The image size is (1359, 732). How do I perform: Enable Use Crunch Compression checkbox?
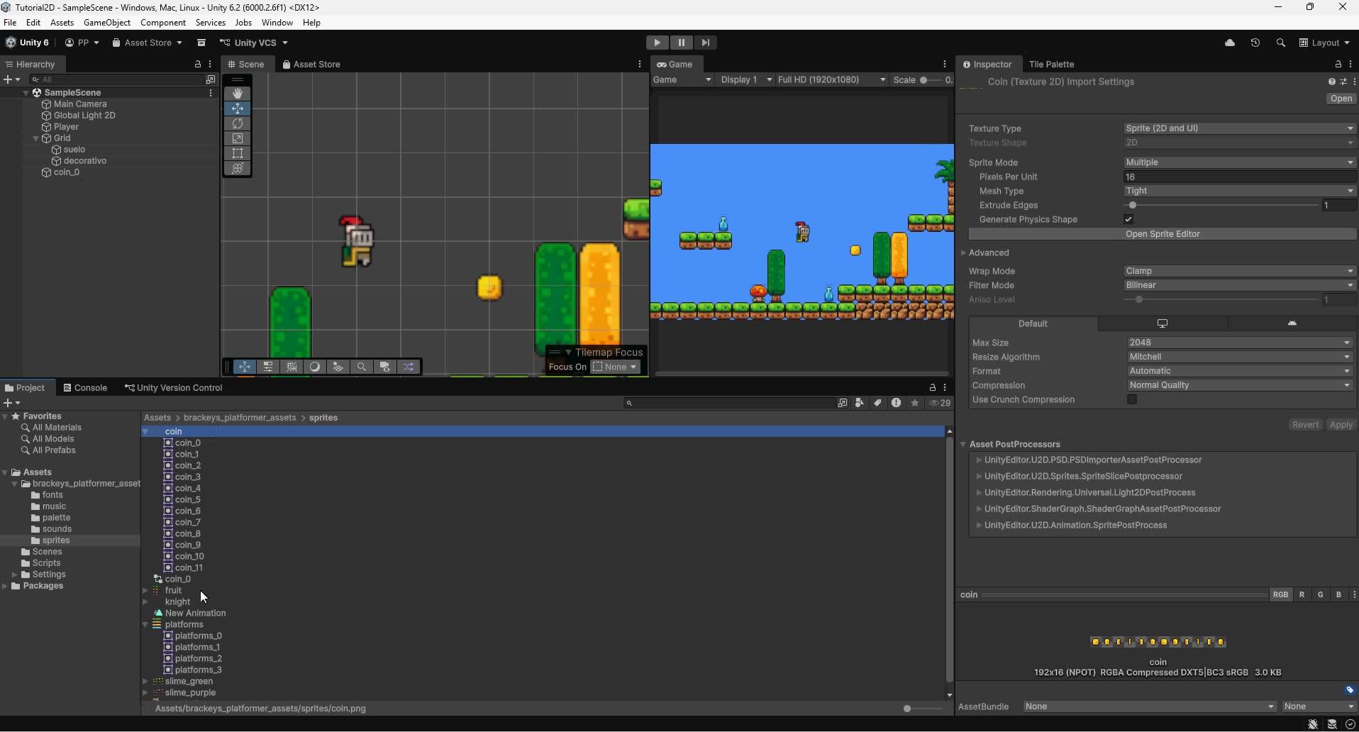1132,399
